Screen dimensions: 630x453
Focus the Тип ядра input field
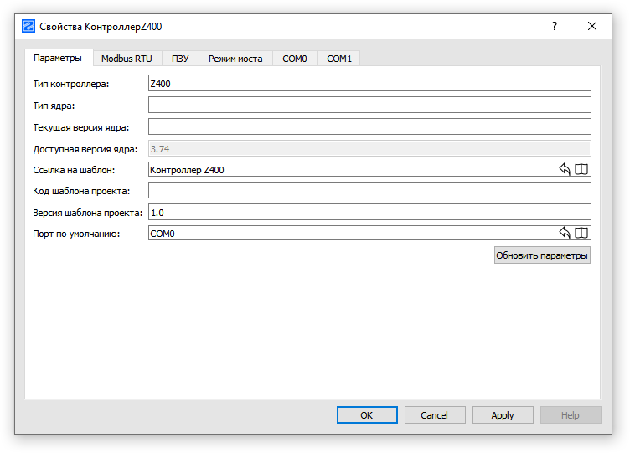tap(369, 105)
